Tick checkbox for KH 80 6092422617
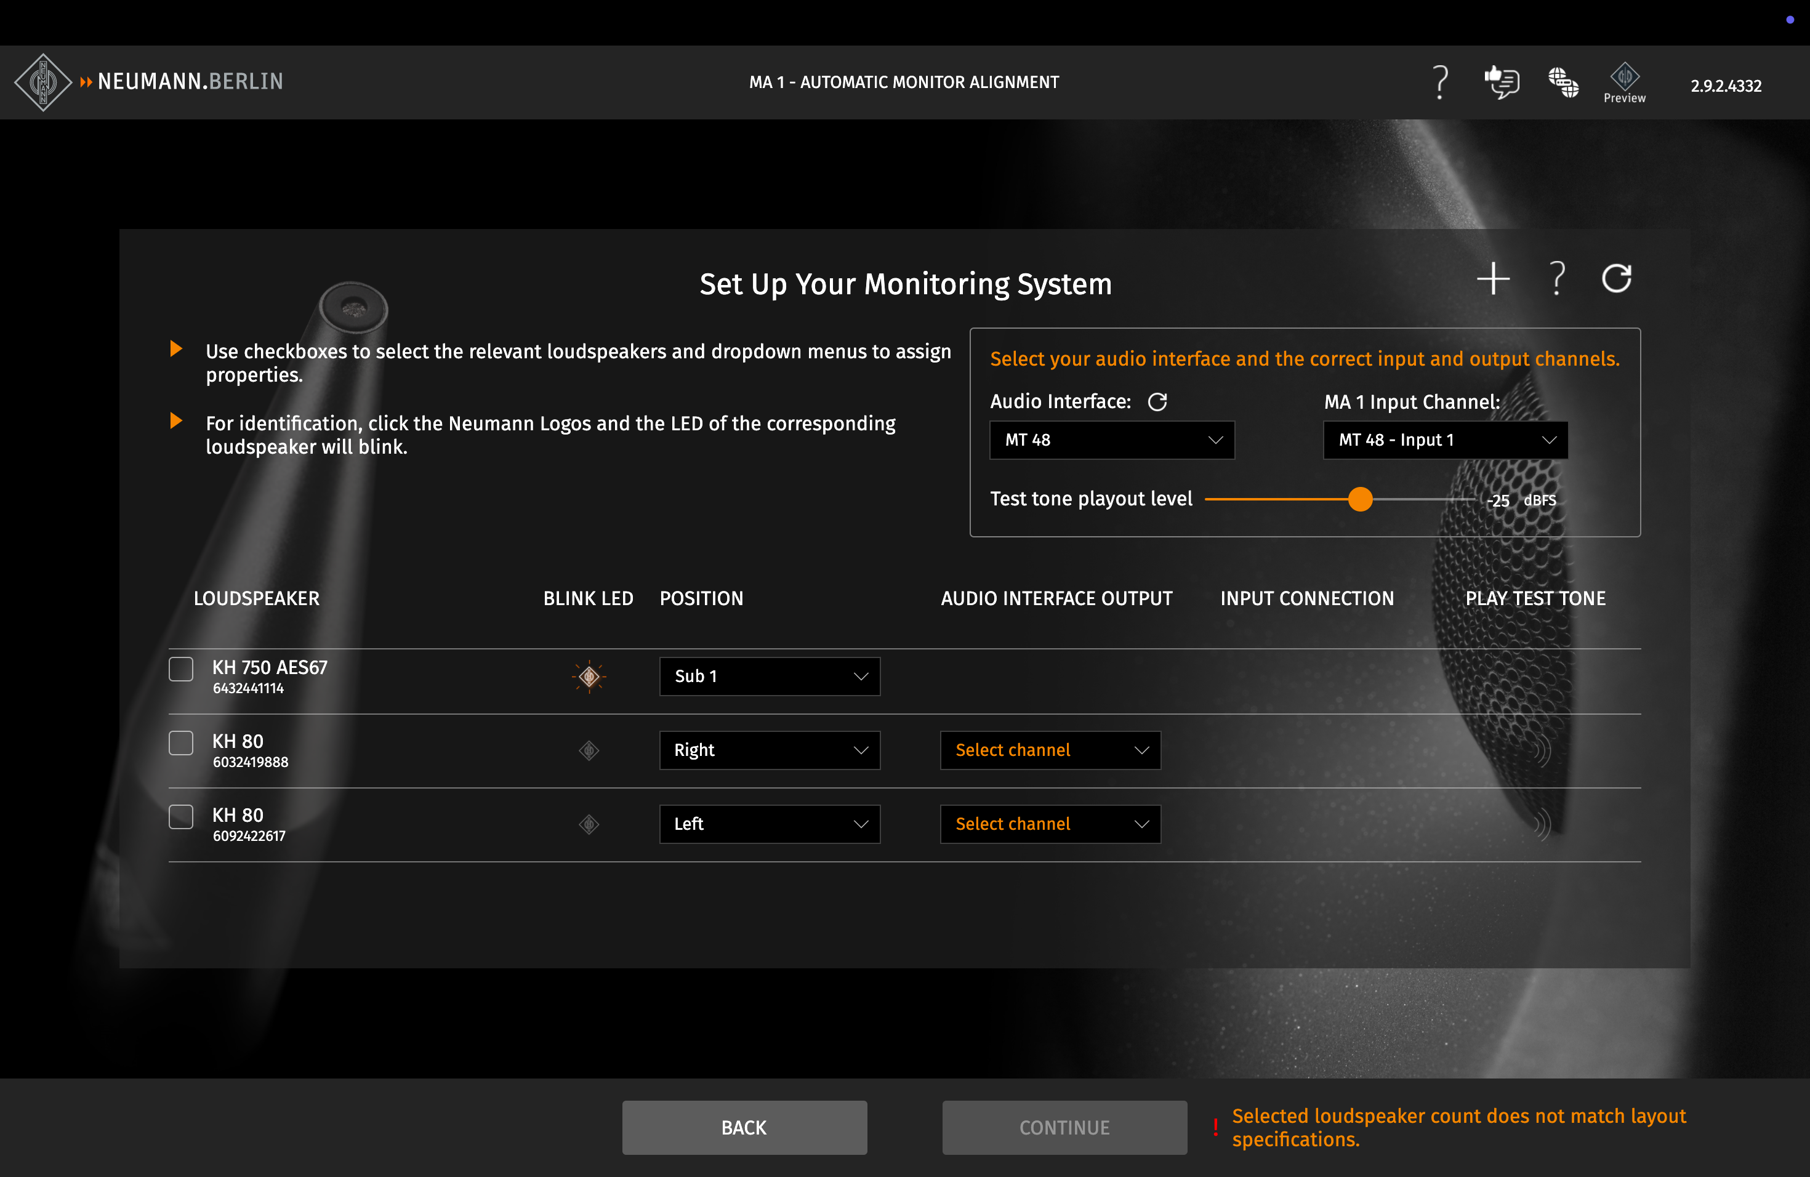1810x1177 pixels. (181, 817)
